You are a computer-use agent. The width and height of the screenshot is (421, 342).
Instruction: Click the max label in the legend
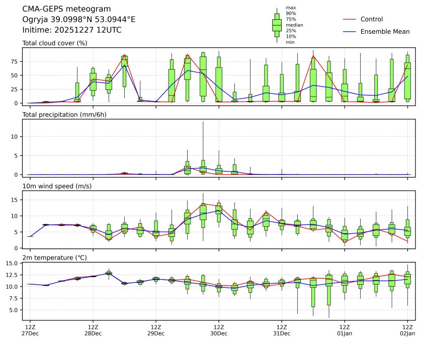click(290, 8)
